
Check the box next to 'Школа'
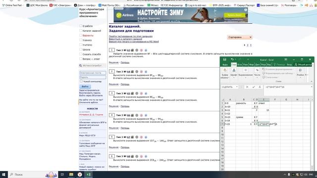tap(81, 49)
